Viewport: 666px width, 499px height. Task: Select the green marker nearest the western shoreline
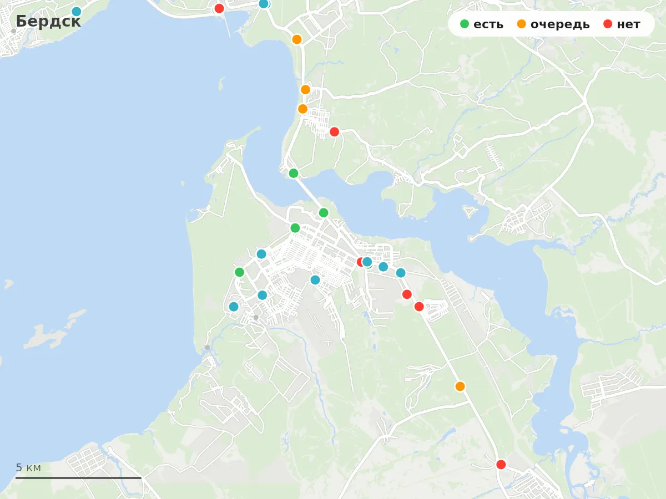[239, 272]
